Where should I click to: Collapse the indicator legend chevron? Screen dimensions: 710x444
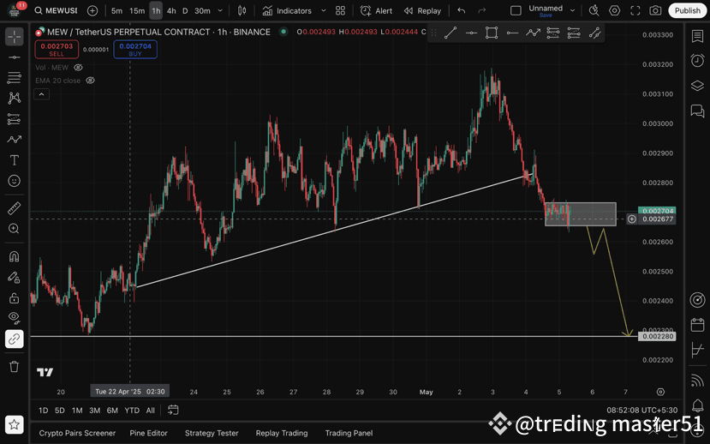41,94
